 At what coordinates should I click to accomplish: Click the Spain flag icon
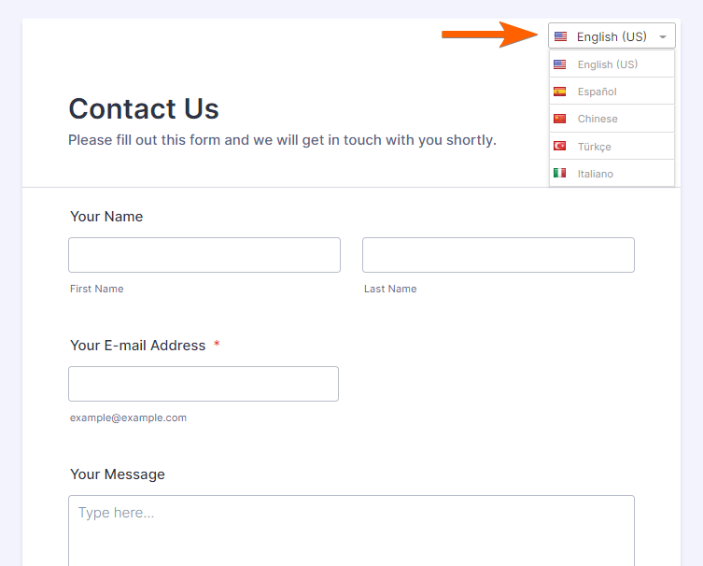[x=559, y=92]
